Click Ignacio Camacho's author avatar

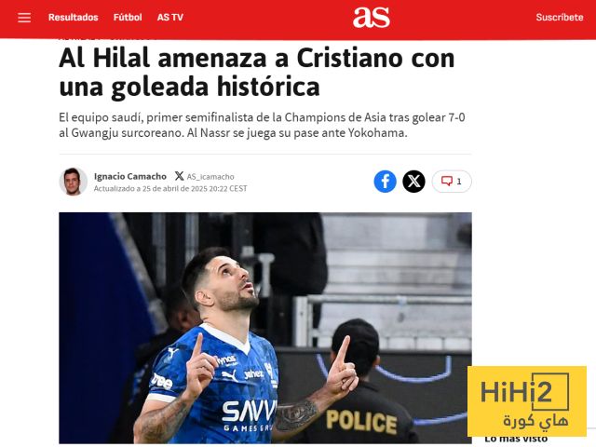click(x=73, y=182)
